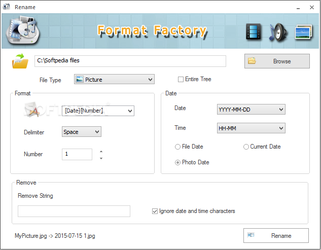This screenshot has width=321, height=250.
Task: Minimize the Rename window
Action: [298, 8]
